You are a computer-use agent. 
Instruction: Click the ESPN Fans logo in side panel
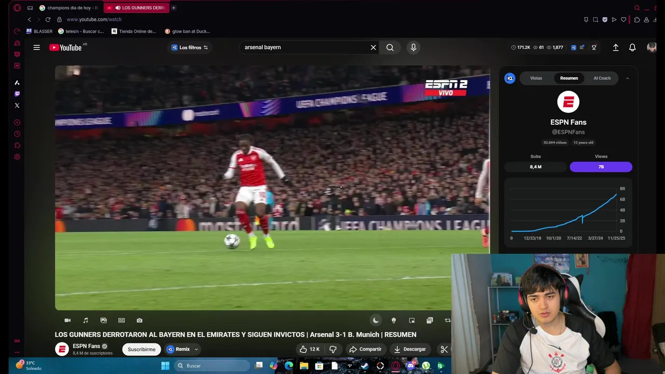point(568,102)
